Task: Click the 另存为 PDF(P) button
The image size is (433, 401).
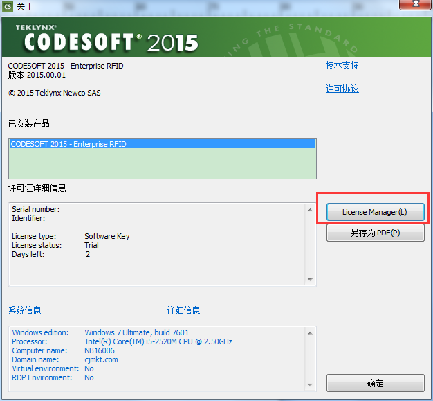Action: click(376, 233)
